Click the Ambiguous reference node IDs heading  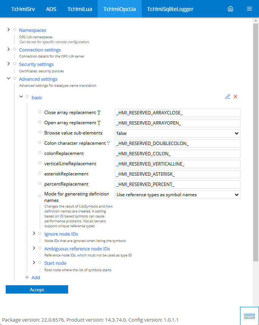click(77, 249)
